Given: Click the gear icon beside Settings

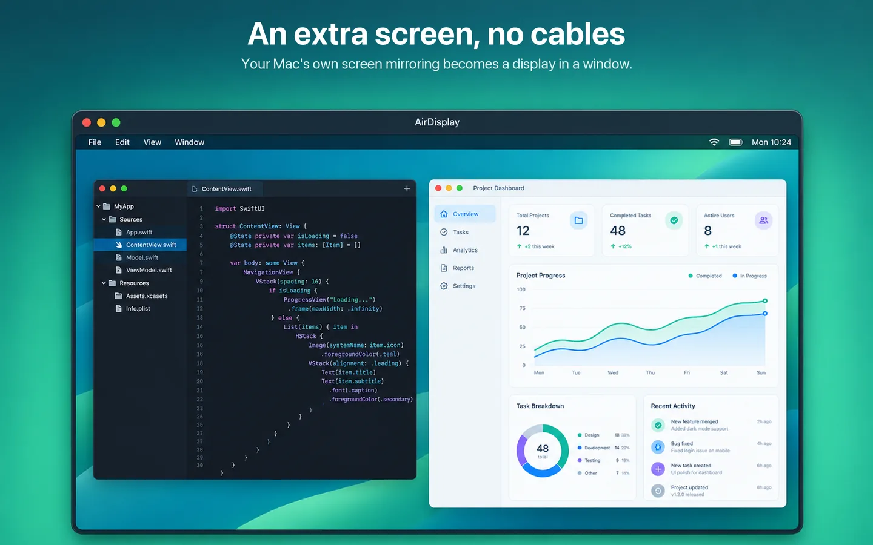Looking at the screenshot, I should click(x=444, y=286).
